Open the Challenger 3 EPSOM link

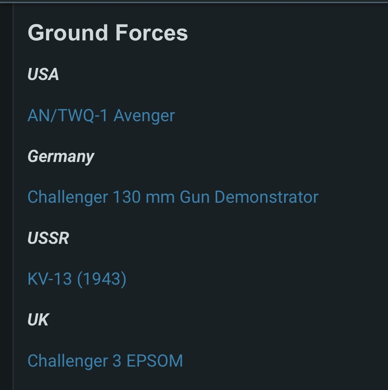pyautogui.click(x=105, y=361)
